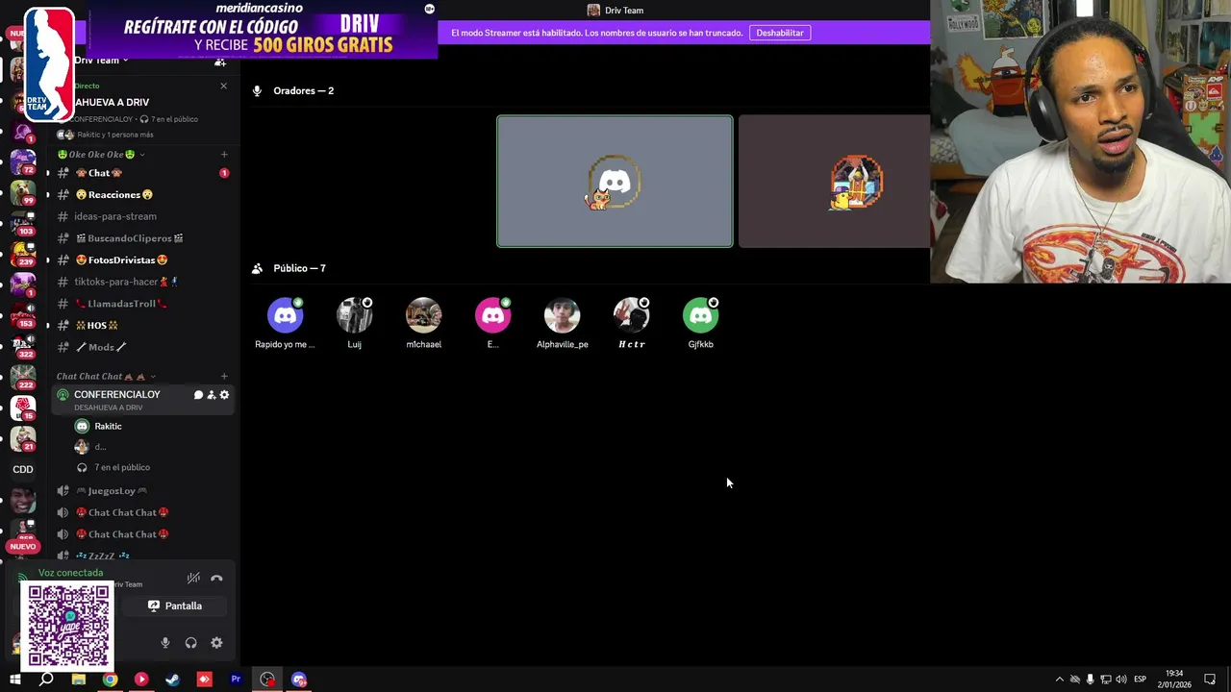Add channel to Chat Chat Chat category

coord(224,376)
